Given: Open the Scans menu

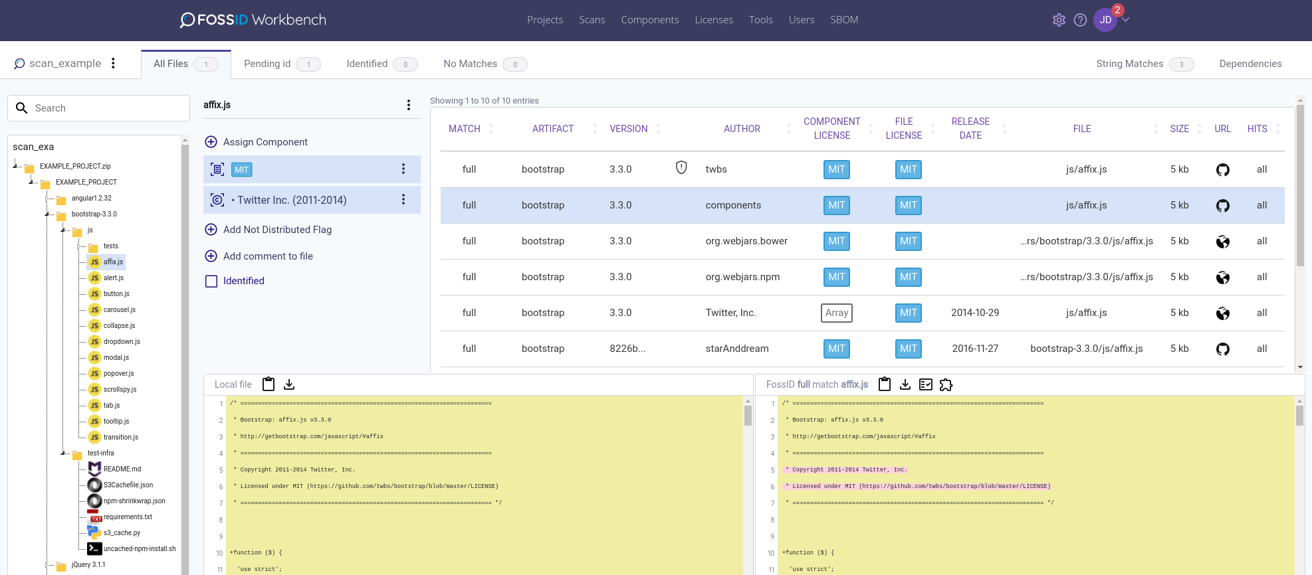Looking at the screenshot, I should 592,20.
